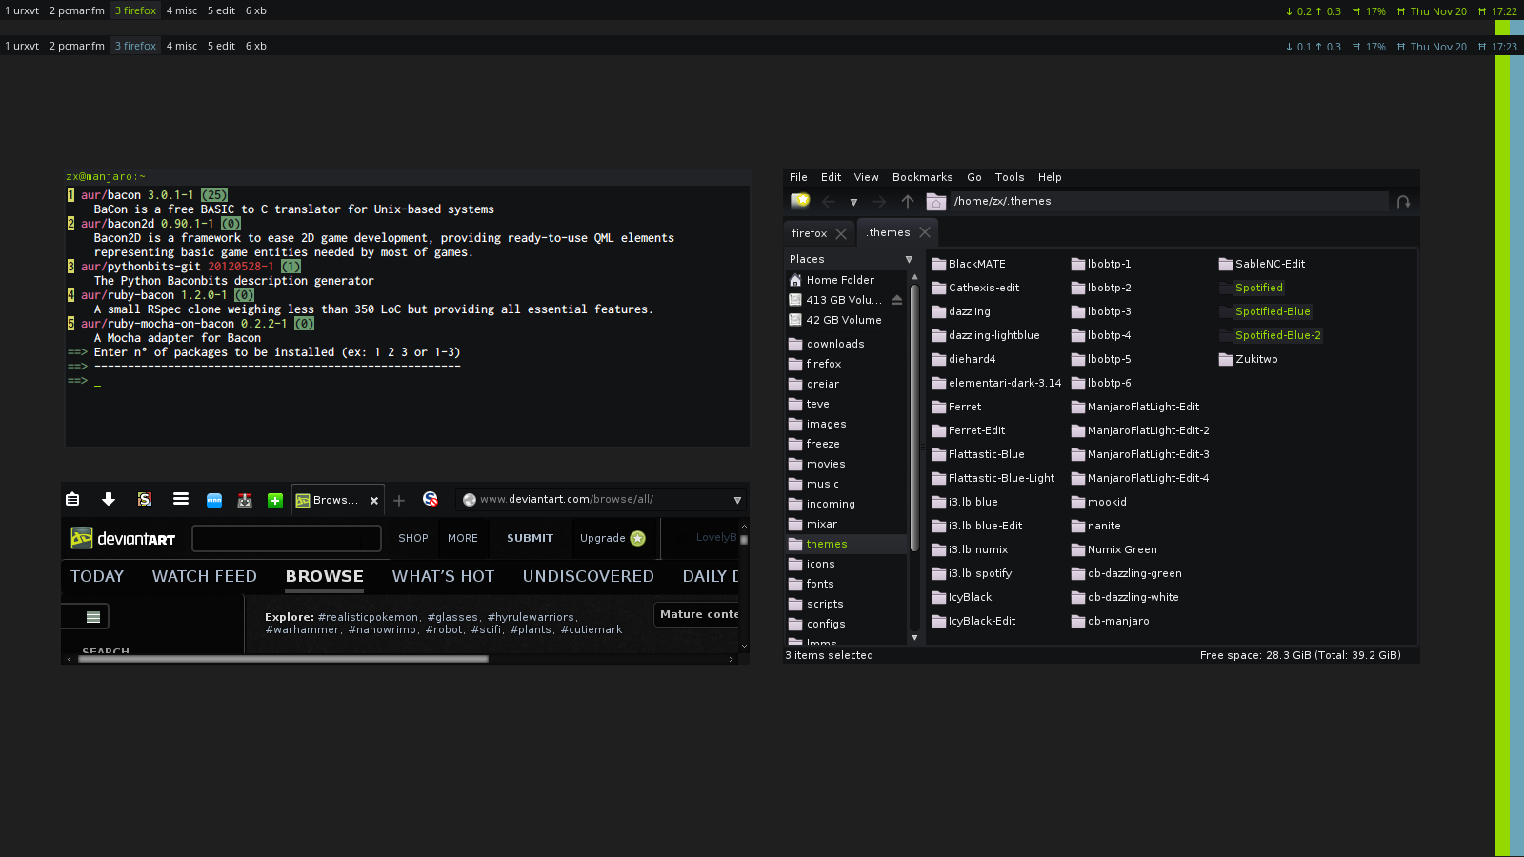Open the Go menu in PCManFM
Viewport: 1524px width, 857px height.
(x=974, y=177)
